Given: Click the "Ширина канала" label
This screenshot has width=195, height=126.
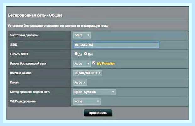Looking at the screenshot, I should point(21,73).
